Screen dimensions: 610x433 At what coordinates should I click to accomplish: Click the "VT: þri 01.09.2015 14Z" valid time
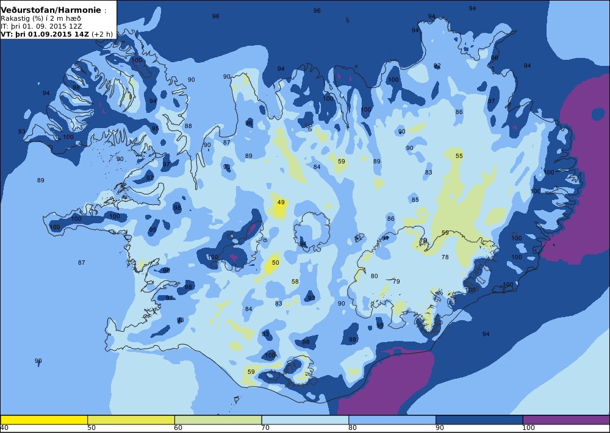(x=46, y=34)
